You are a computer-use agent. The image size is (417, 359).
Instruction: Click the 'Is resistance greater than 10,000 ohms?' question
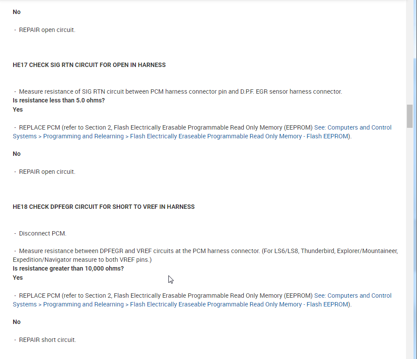(x=68, y=268)
